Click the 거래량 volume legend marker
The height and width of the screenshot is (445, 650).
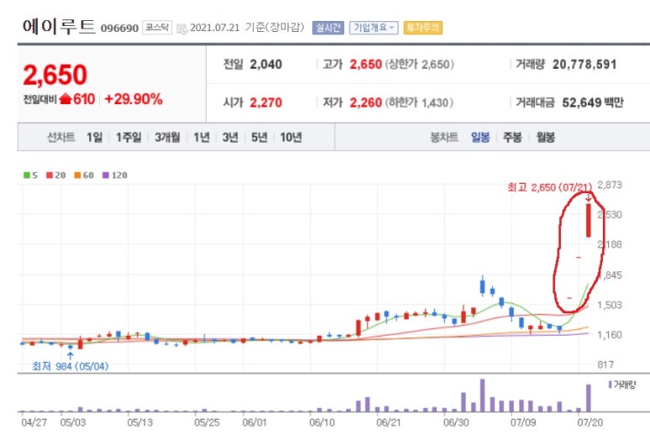pos(610,385)
